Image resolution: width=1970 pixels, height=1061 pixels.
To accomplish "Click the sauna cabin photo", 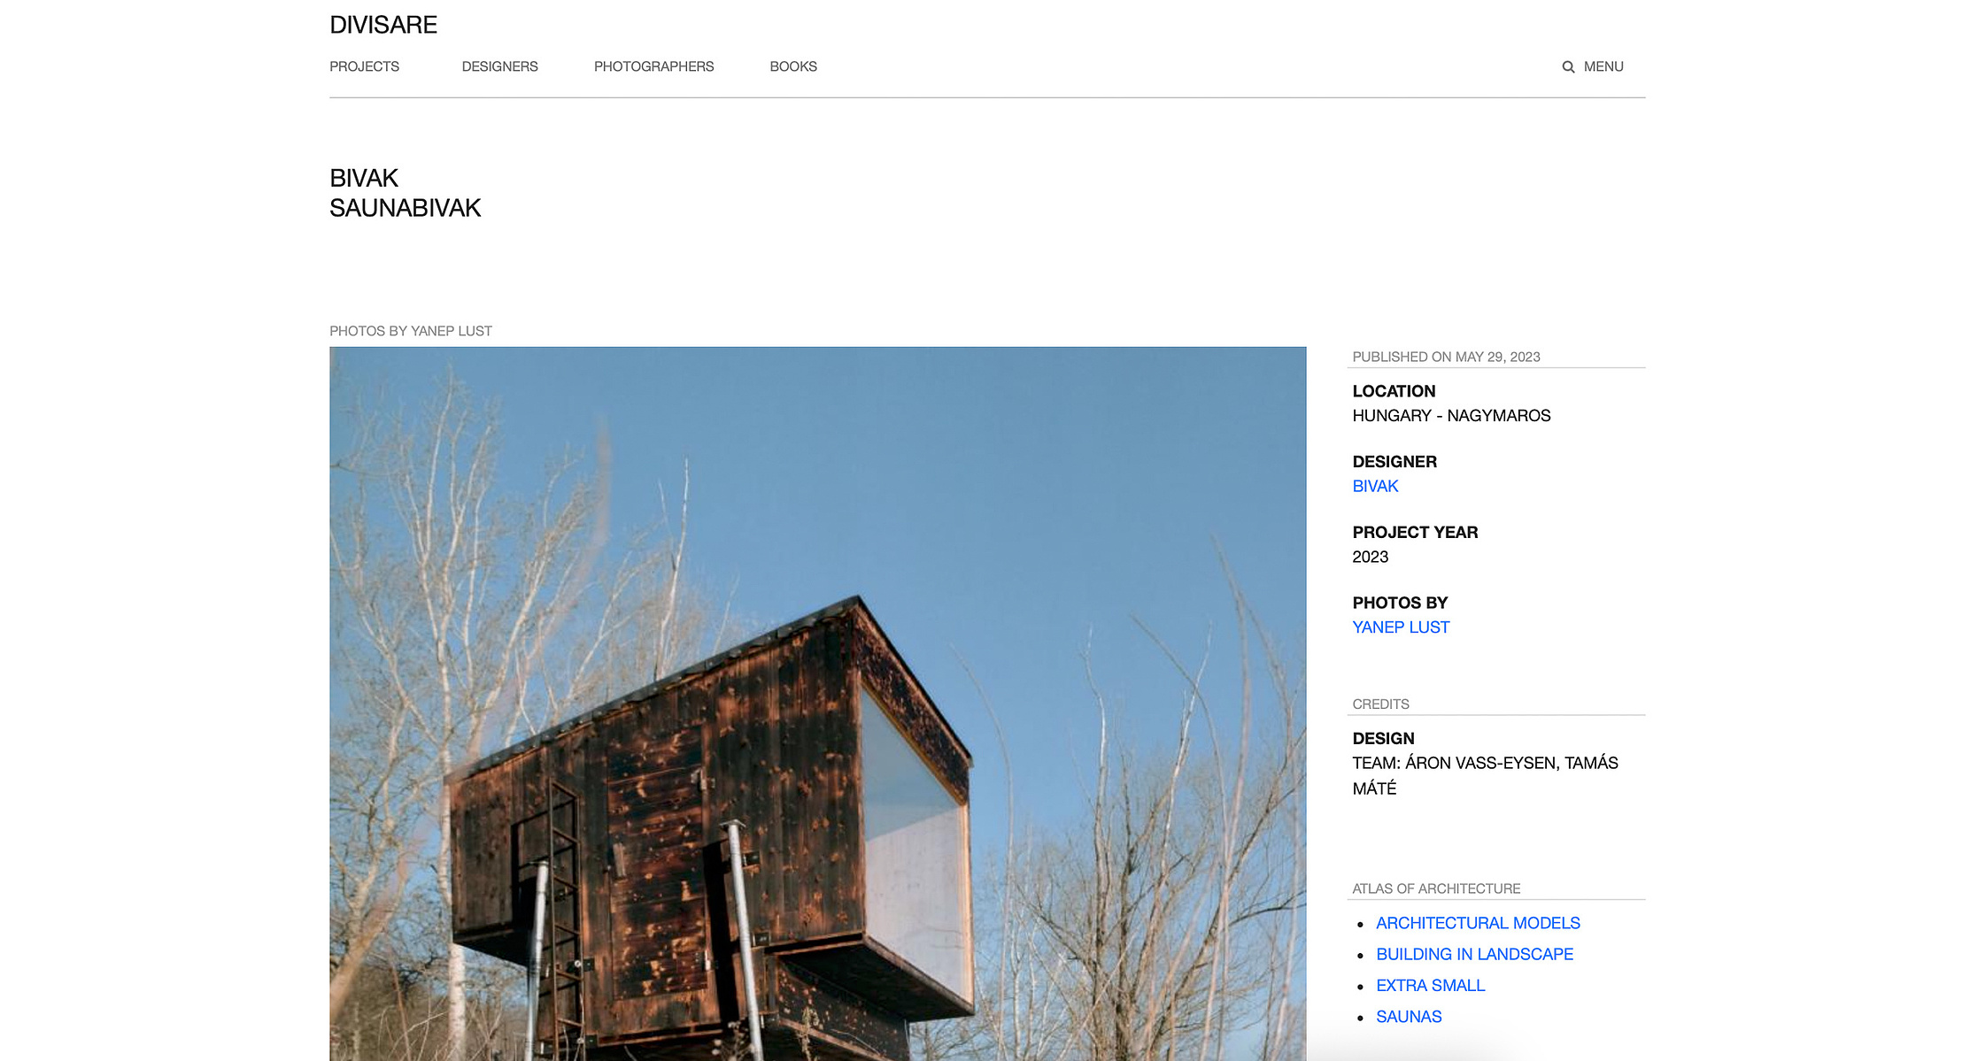I will pos(817,703).
